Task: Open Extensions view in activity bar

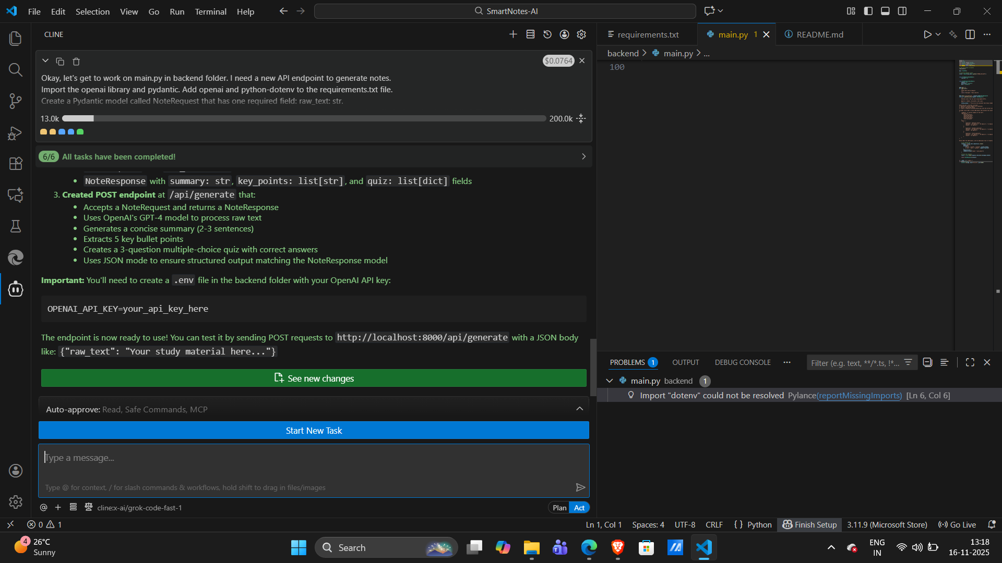Action: point(16,164)
